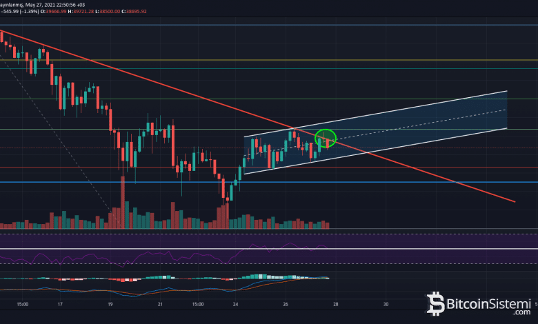Click the open price value 39666.99
The height and width of the screenshot is (324, 538).
[x=55, y=10]
